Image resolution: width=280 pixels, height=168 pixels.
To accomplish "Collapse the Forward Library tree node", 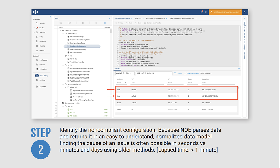I will coord(60,31).
